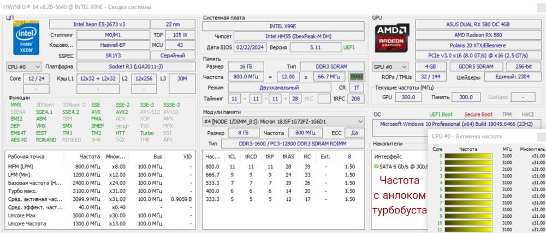Select the Intel Xeon E5-2673 v3 name field
The width and height of the screenshot is (546, 233).
99,24
